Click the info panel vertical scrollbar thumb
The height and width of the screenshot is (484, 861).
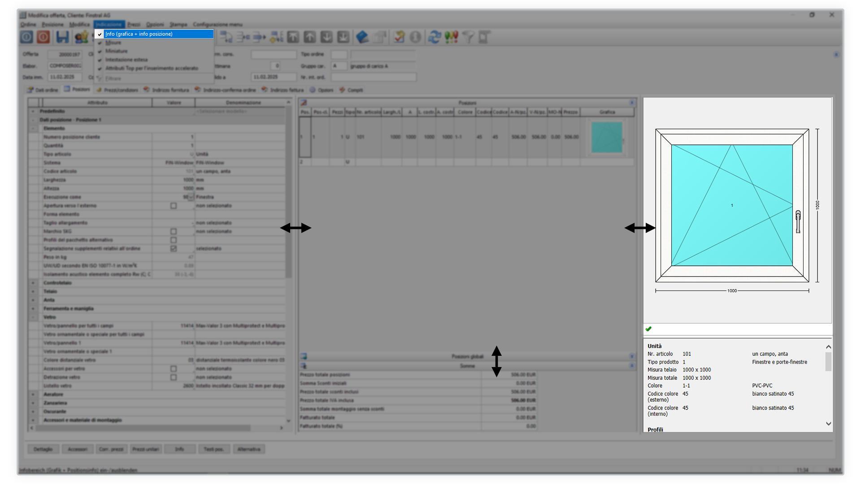[x=828, y=362]
